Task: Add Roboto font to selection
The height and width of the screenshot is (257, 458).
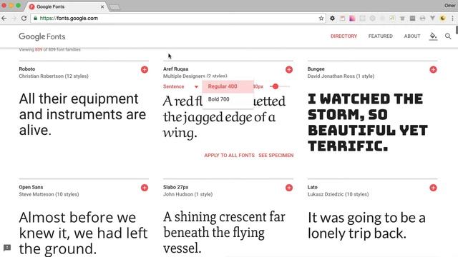Action: click(x=145, y=70)
